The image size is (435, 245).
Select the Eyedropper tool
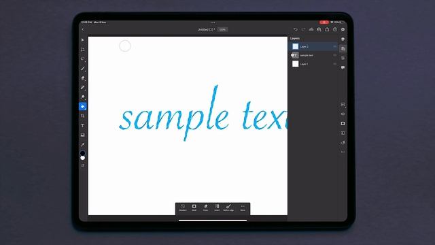(x=83, y=144)
